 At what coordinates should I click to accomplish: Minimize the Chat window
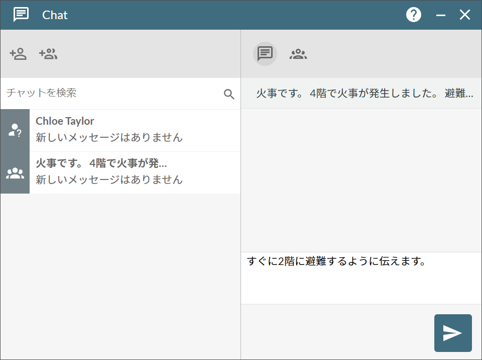tap(440, 15)
